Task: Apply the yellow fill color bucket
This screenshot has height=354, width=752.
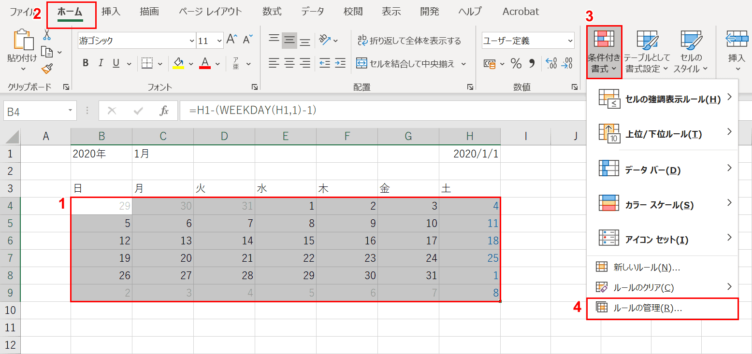Action: tap(178, 63)
